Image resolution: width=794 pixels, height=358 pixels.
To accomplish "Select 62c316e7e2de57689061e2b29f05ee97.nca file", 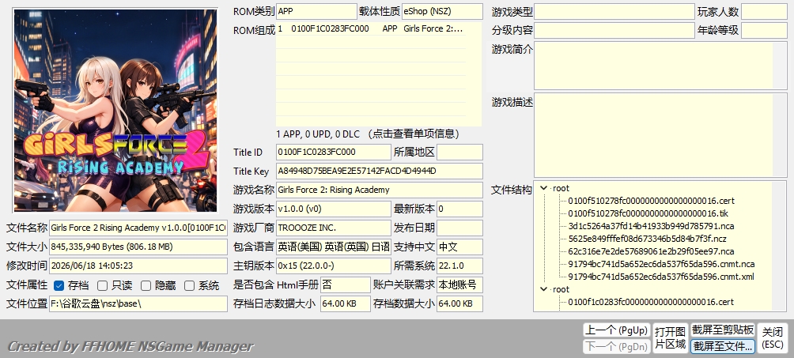I will 651,251.
